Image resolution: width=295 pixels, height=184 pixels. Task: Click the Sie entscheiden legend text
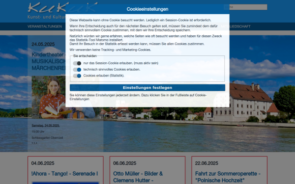click(85, 56)
